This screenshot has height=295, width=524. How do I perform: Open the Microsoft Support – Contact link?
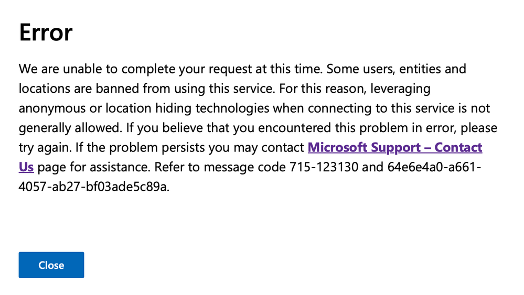(x=394, y=148)
